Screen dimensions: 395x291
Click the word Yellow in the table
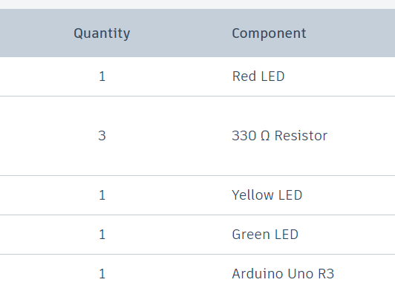pos(252,195)
